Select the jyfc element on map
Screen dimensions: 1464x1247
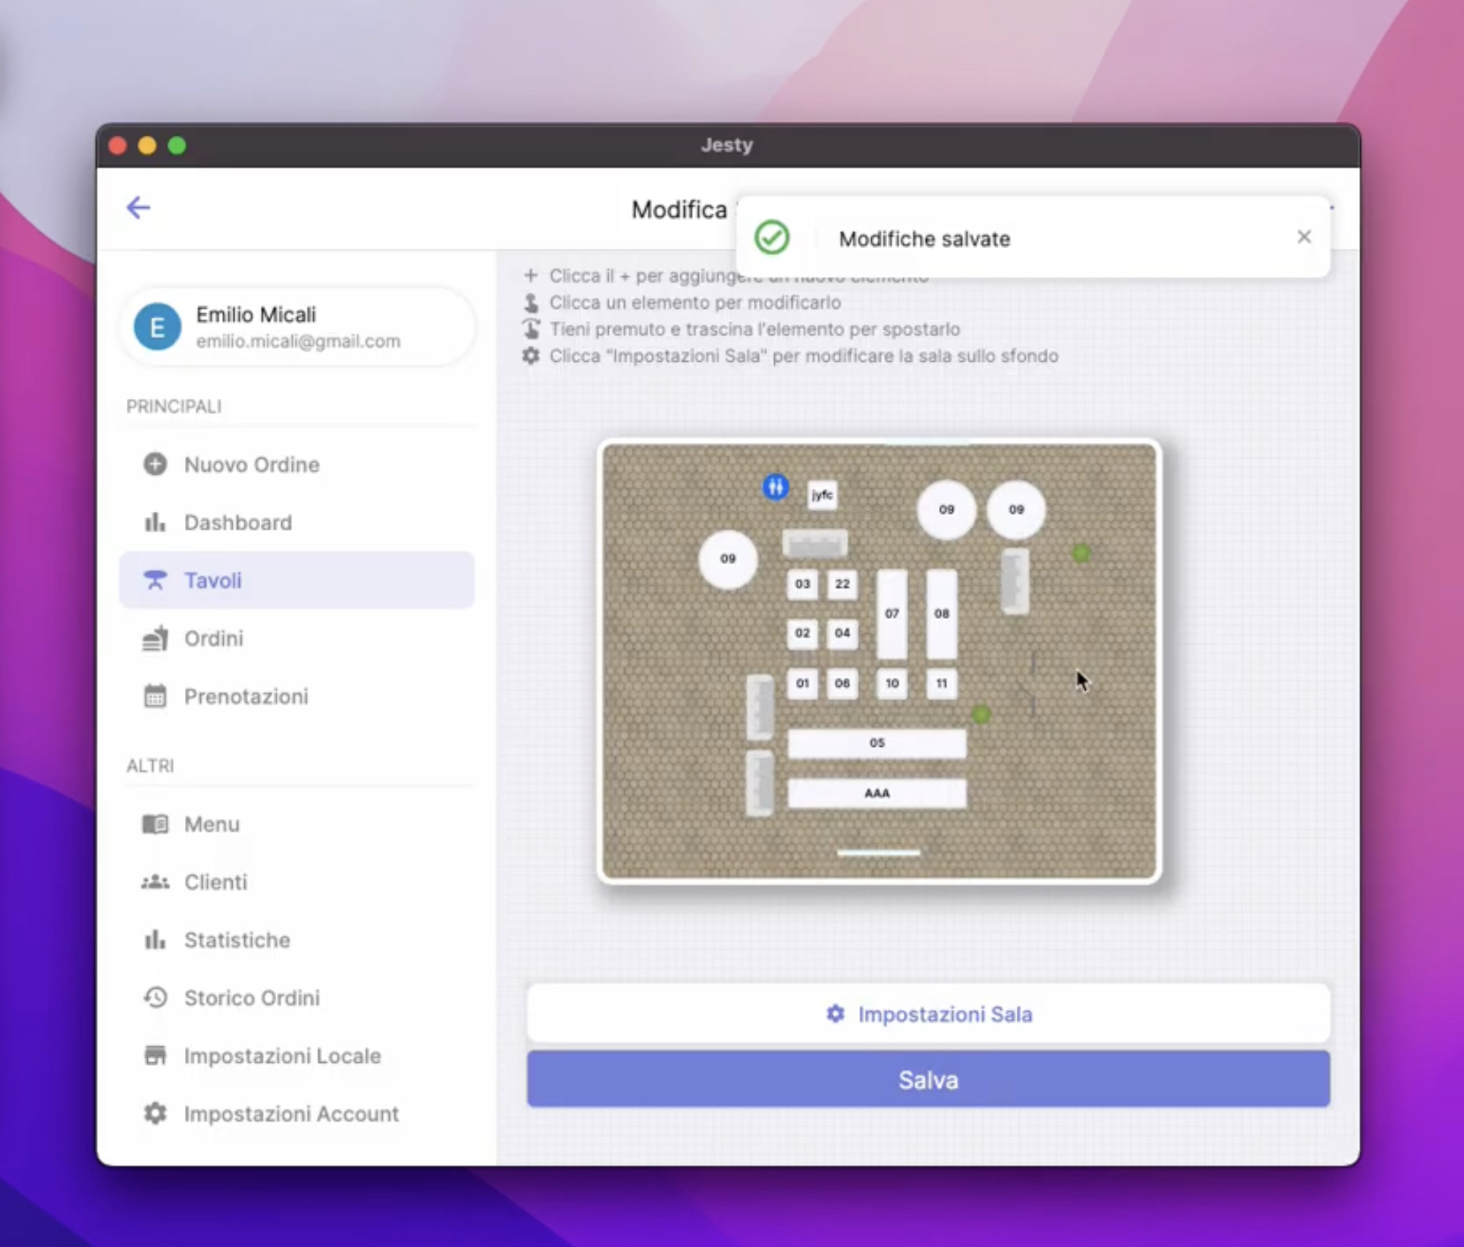click(822, 495)
